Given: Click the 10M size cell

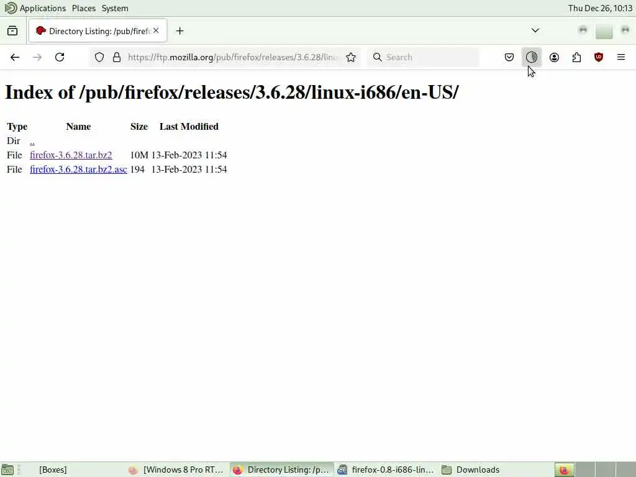Looking at the screenshot, I should tap(139, 155).
